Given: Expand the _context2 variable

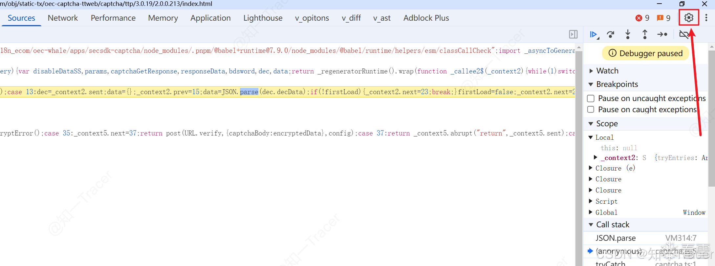Looking at the screenshot, I should pos(596,157).
